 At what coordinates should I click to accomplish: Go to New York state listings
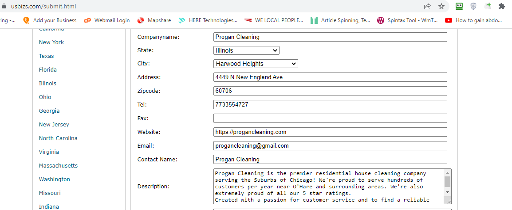(x=51, y=42)
